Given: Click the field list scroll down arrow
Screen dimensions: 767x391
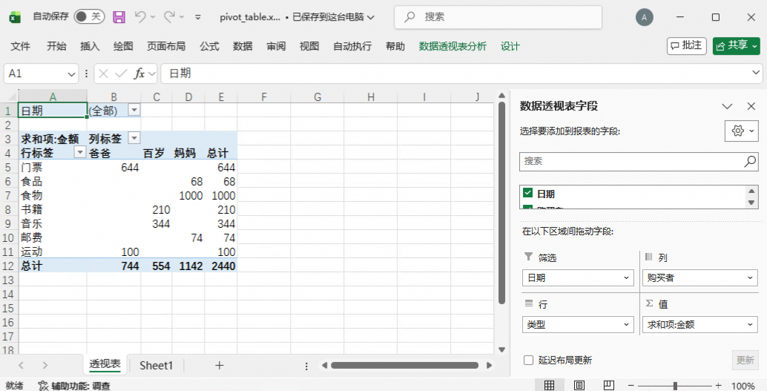Looking at the screenshot, I should coord(752,203).
